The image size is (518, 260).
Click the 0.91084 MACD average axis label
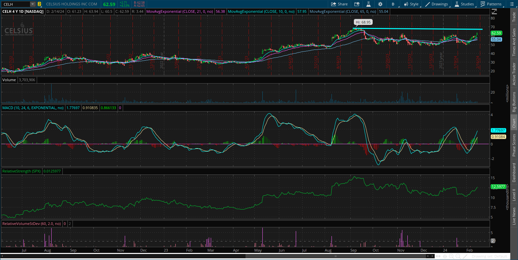click(498, 136)
